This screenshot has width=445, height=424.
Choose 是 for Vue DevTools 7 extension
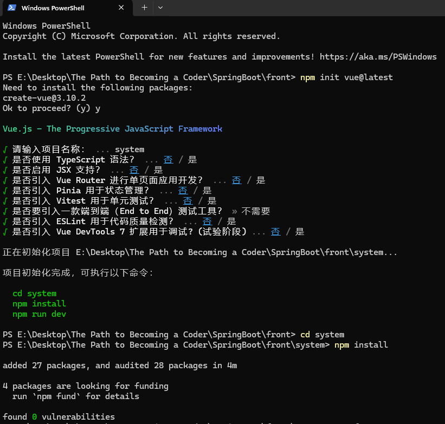pos(300,232)
